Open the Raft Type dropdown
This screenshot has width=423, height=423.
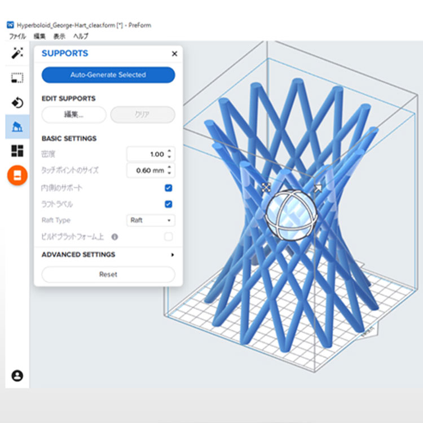coord(151,221)
